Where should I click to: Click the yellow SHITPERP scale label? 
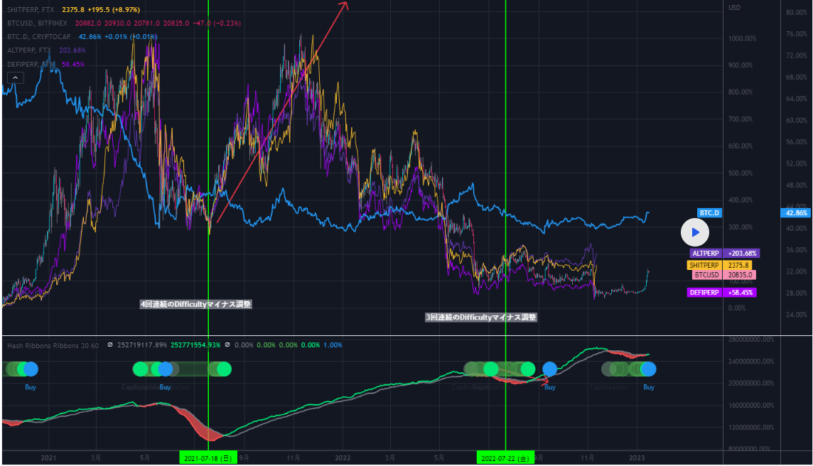point(705,265)
